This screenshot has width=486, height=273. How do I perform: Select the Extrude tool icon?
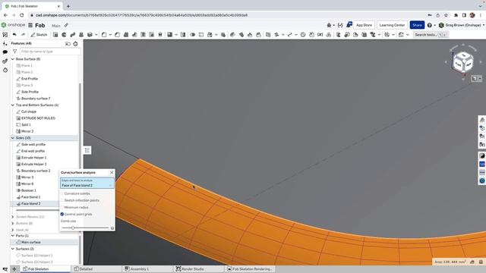pyautogui.click(x=55, y=35)
